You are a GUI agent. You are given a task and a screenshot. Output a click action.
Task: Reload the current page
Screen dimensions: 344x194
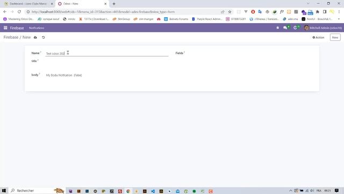tap(19, 12)
